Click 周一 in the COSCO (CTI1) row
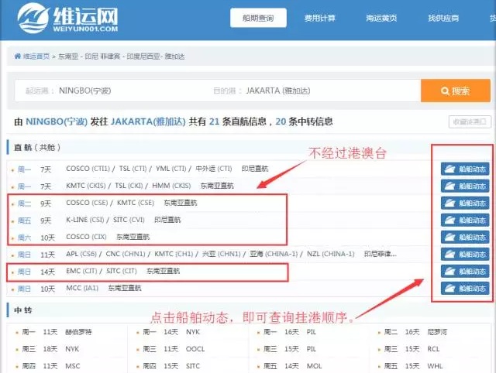This screenshot has height=373, width=496. (x=24, y=169)
